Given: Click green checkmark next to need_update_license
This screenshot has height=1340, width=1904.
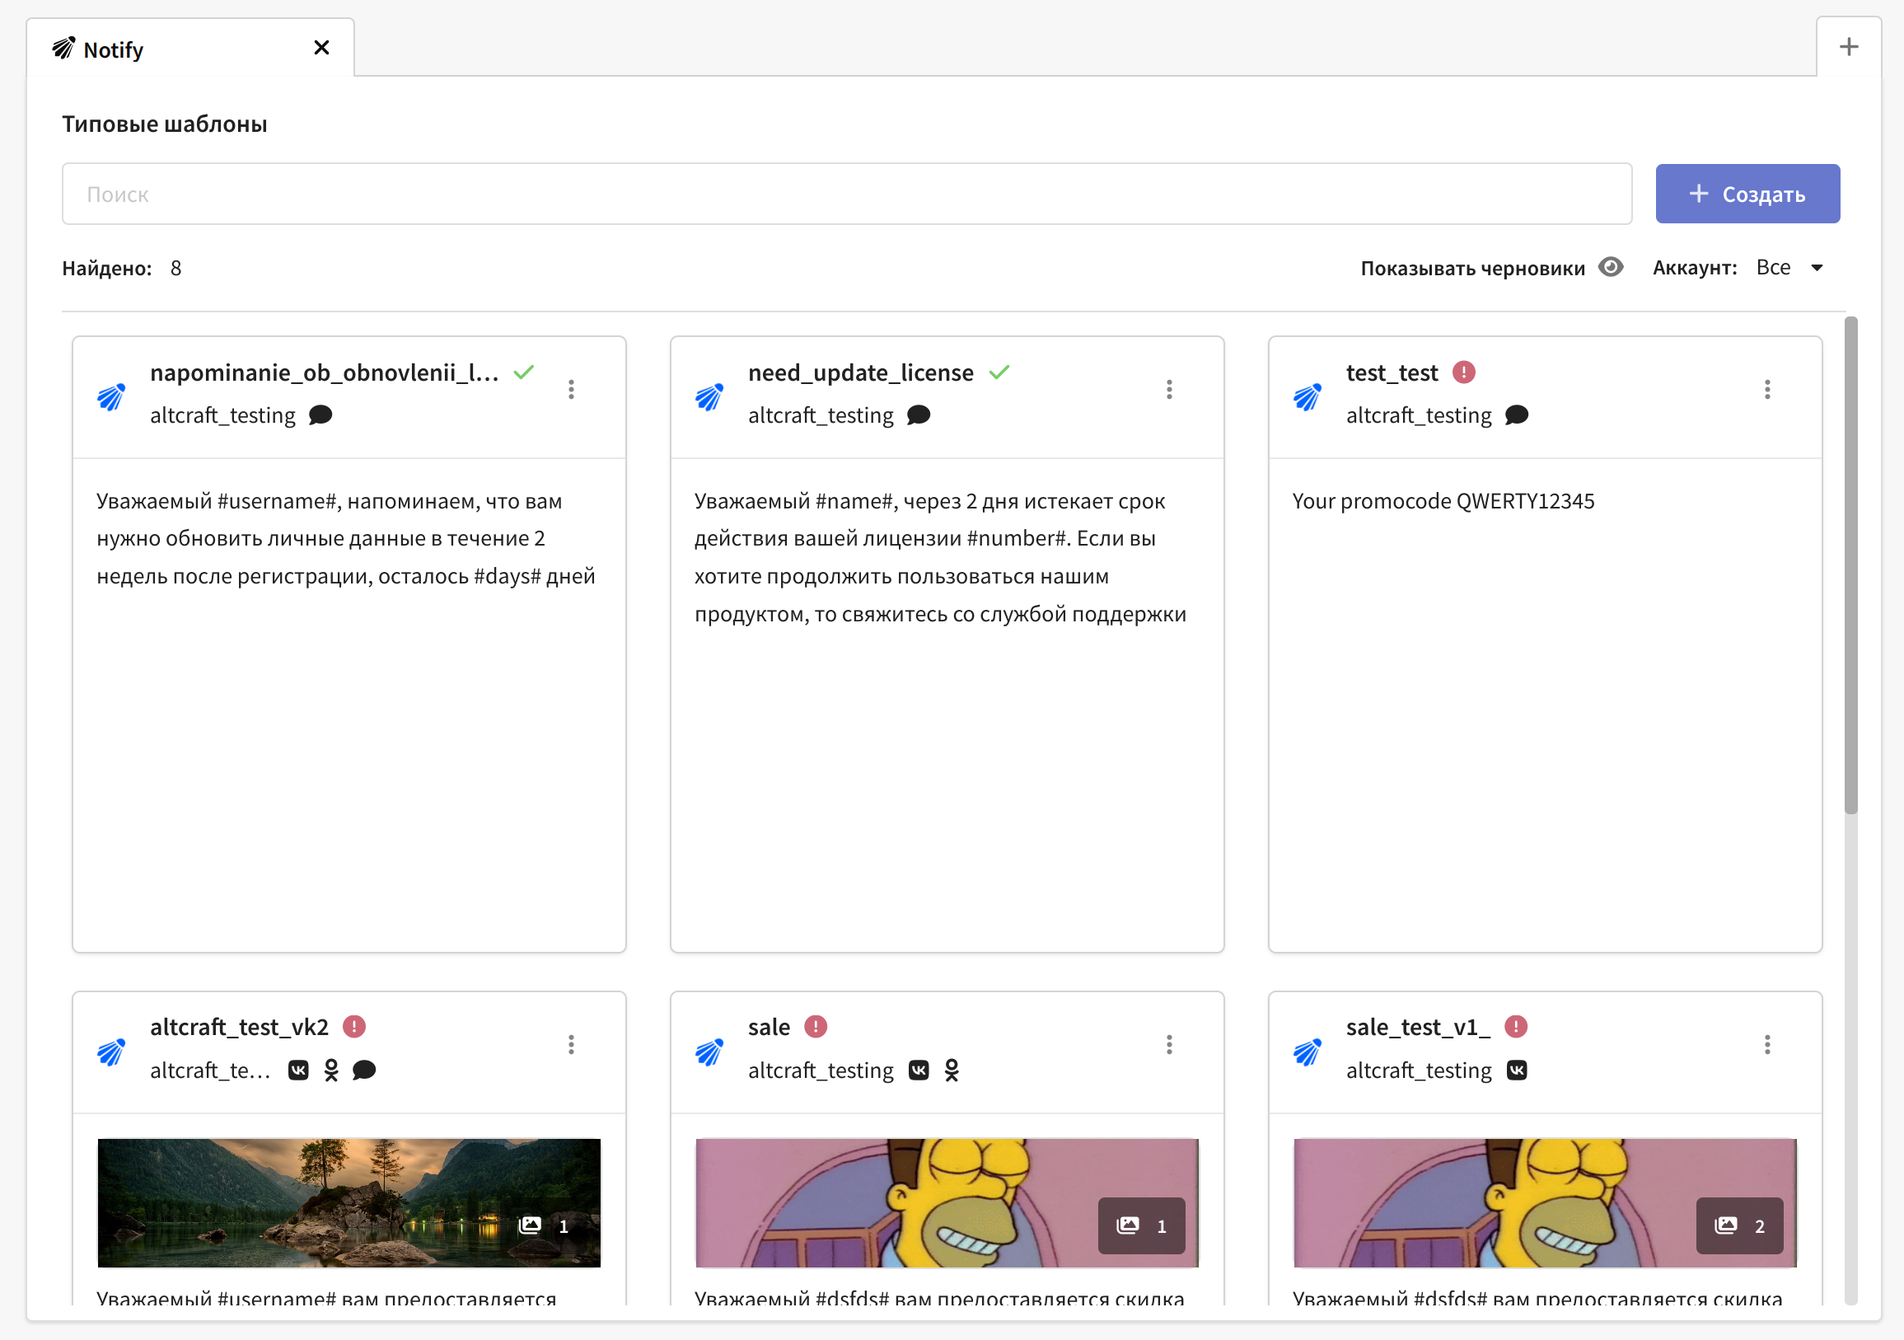Looking at the screenshot, I should click(999, 372).
